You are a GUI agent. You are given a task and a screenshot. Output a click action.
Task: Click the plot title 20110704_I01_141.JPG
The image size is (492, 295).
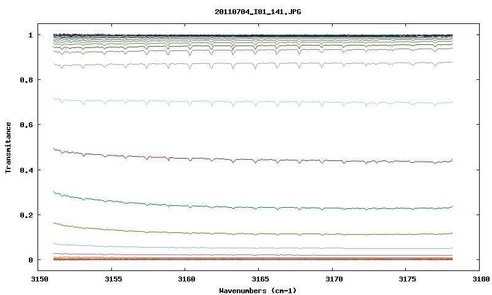[x=258, y=12]
